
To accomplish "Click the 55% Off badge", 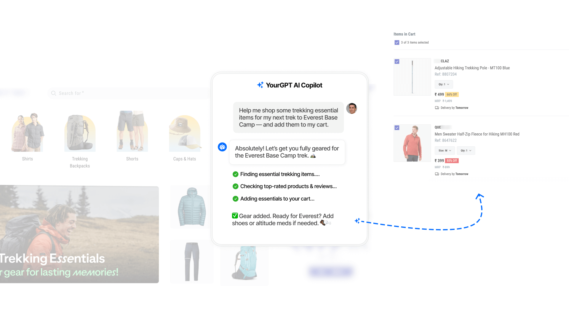I will click(452, 161).
